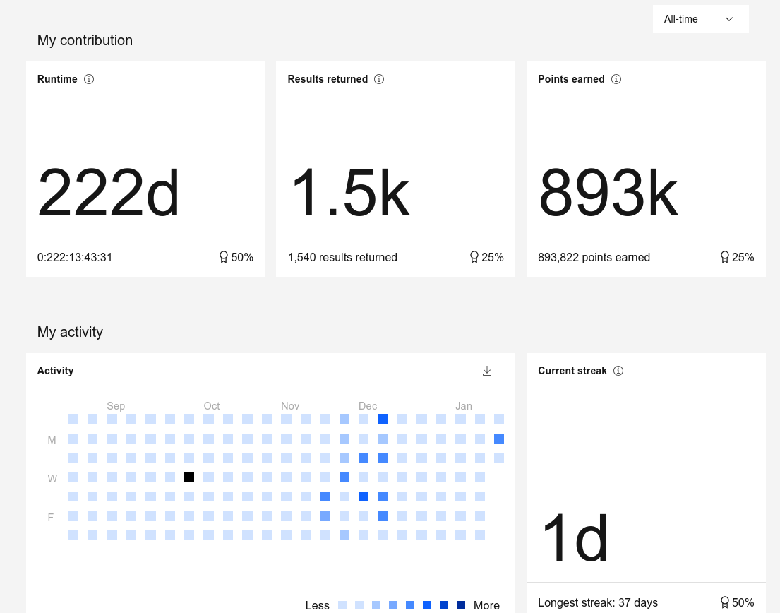Click the Points earned 25% badge icon
Image resolution: width=780 pixels, height=613 pixels.
tap(724, 257)
